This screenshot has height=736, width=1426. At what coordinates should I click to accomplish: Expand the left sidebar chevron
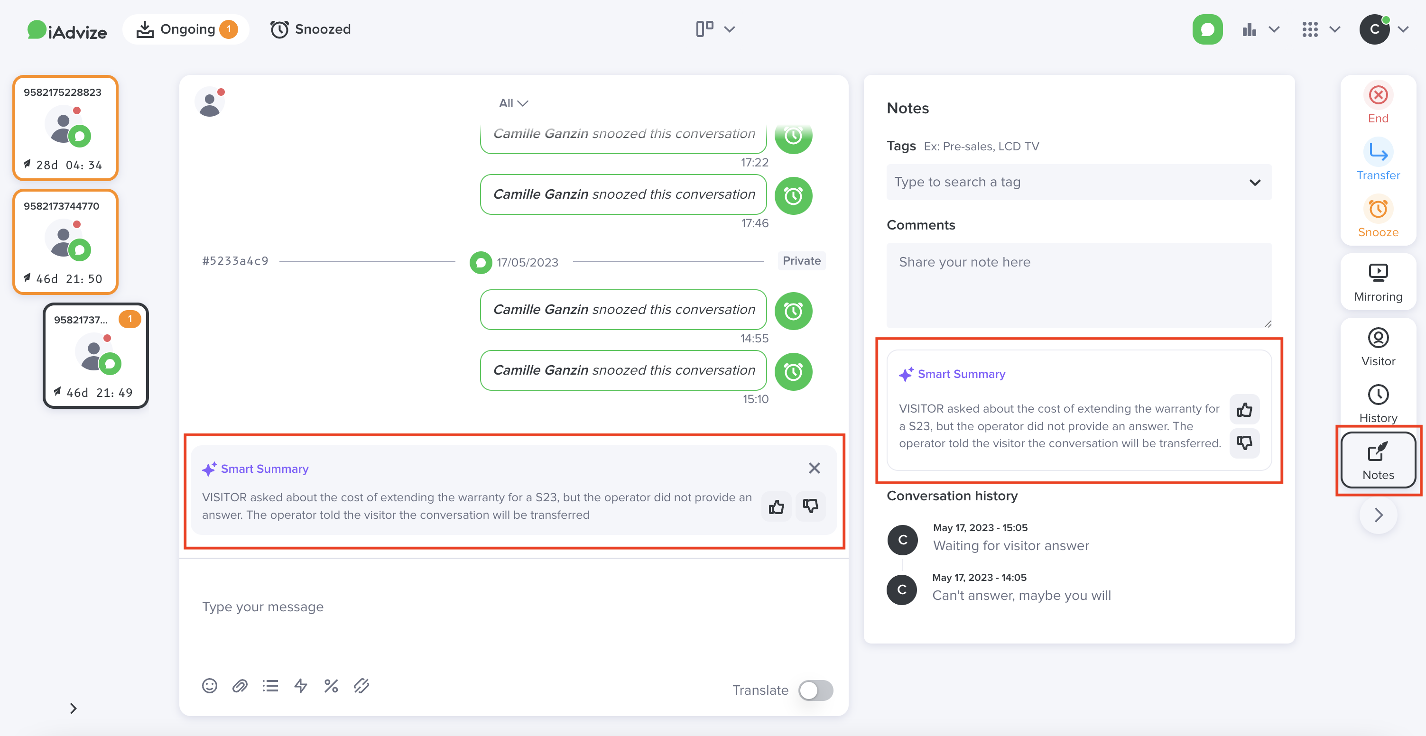[x=73, y=708]
